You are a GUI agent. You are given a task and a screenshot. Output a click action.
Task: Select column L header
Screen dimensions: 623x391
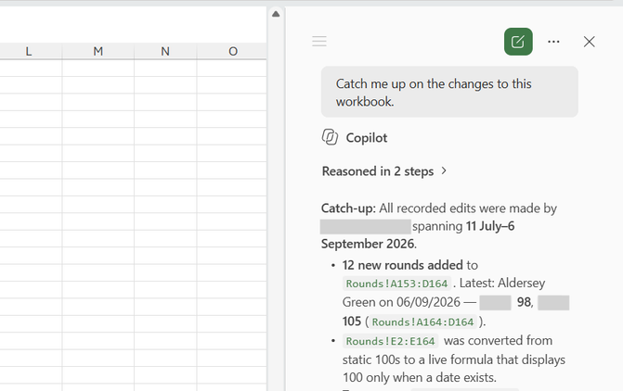[x=29, y=51]
